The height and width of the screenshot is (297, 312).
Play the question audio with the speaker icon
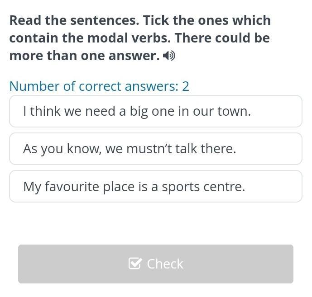[x=169, y=56]
